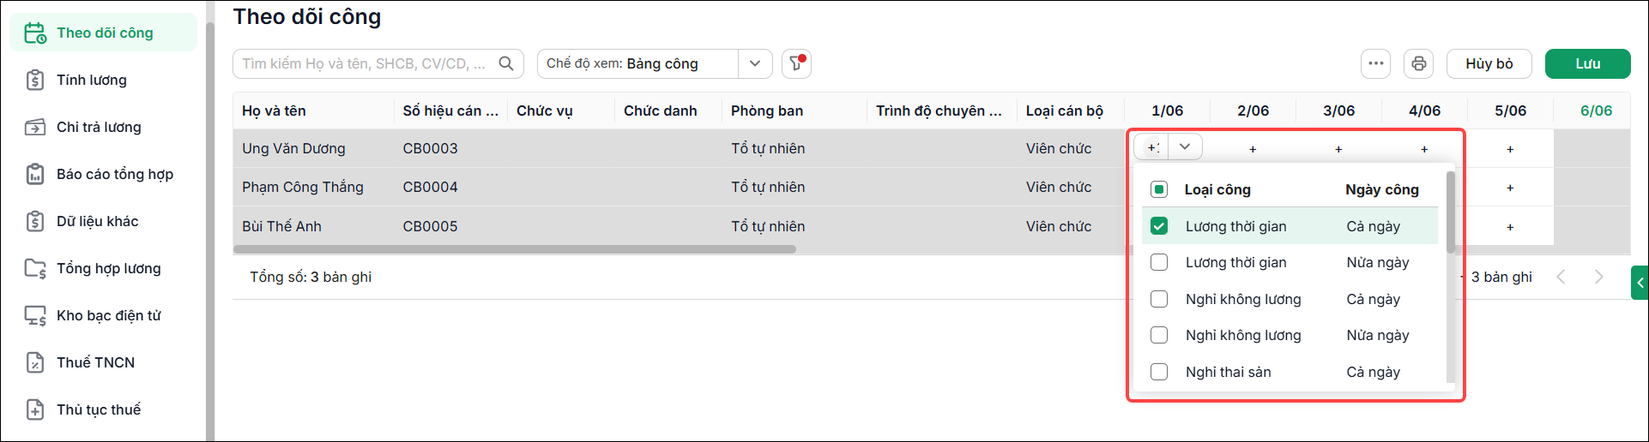
Task: Click the search magnifier icon
Action: coord(506,63)
